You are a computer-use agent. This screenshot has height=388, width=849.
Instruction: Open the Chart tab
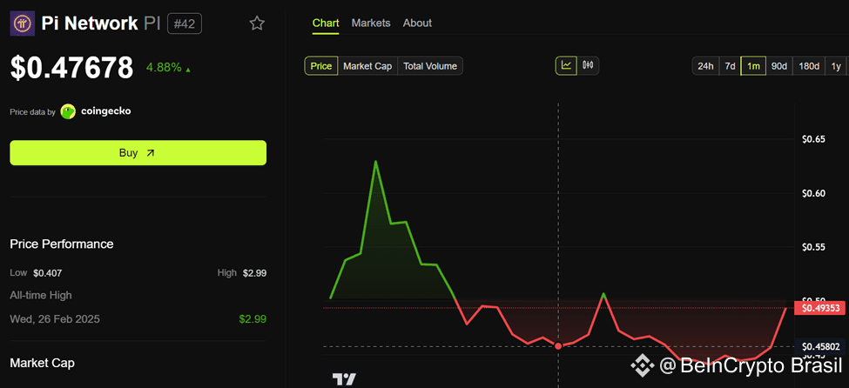[326, 23]
